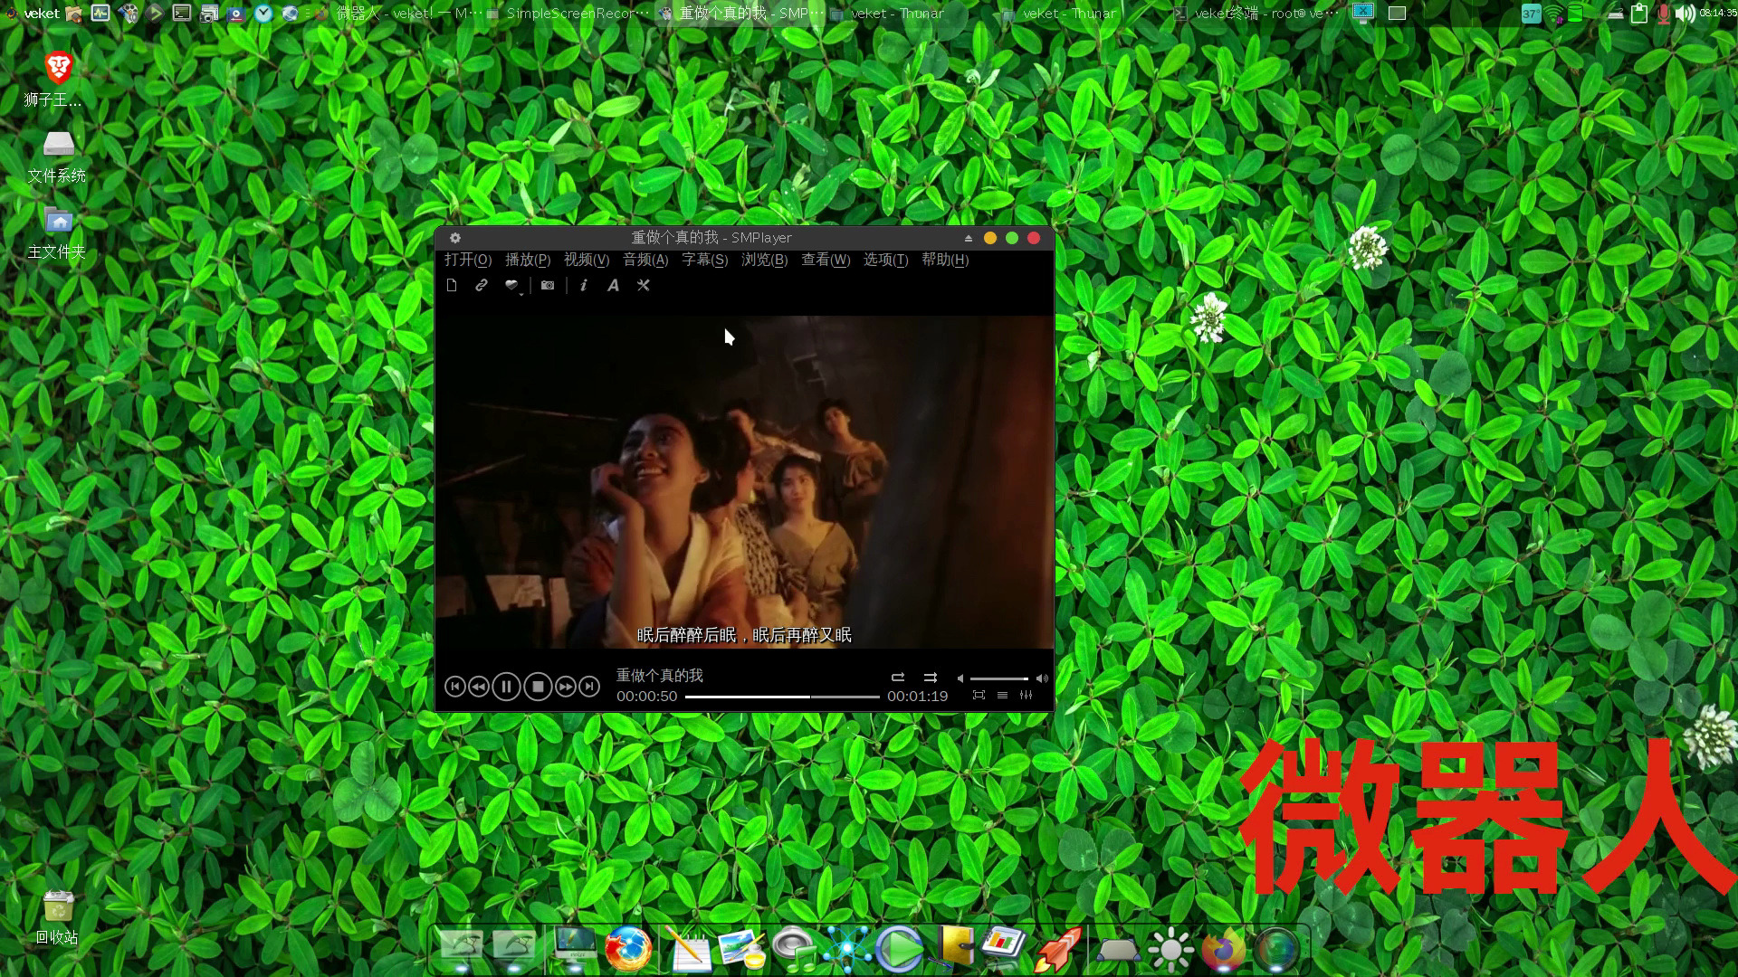Open the 播放(P) menu
This screenshot has width=1738, height=977.
coord(528,260)
